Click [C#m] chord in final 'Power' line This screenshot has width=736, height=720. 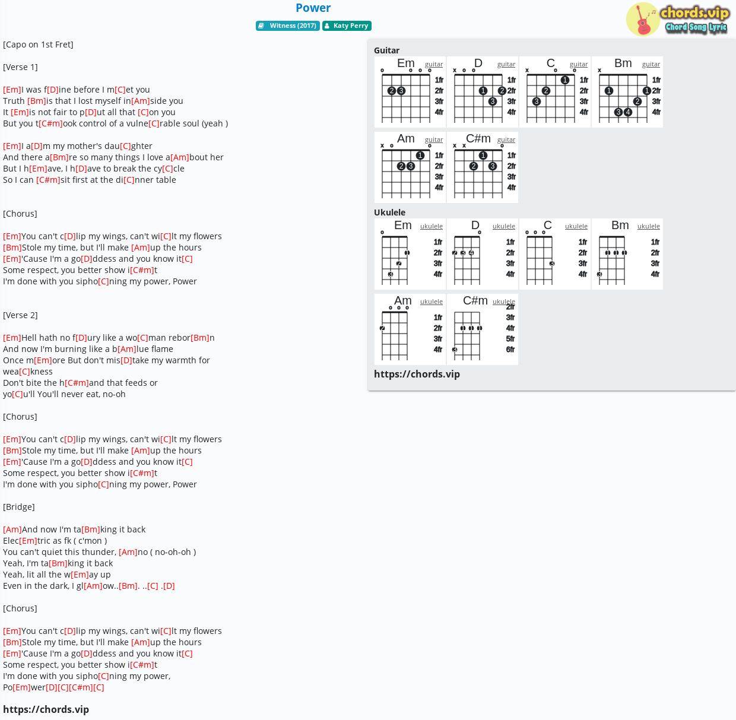click(x=81, y=687)
